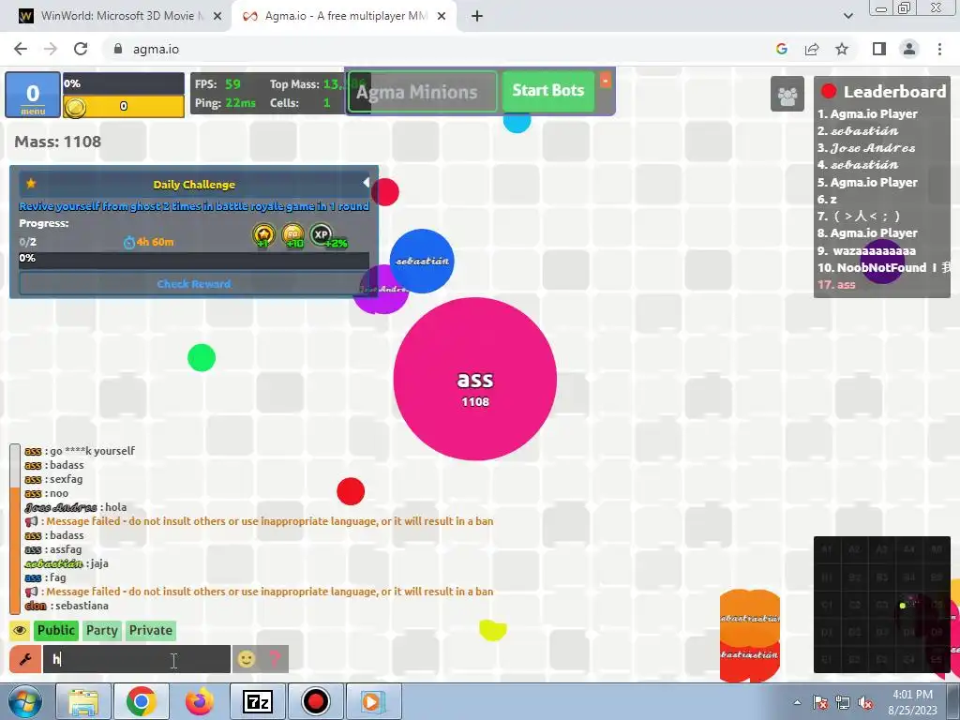Switch to the Party chat tab
This screenshot has height=720, width=960.
tap(101, 630)
